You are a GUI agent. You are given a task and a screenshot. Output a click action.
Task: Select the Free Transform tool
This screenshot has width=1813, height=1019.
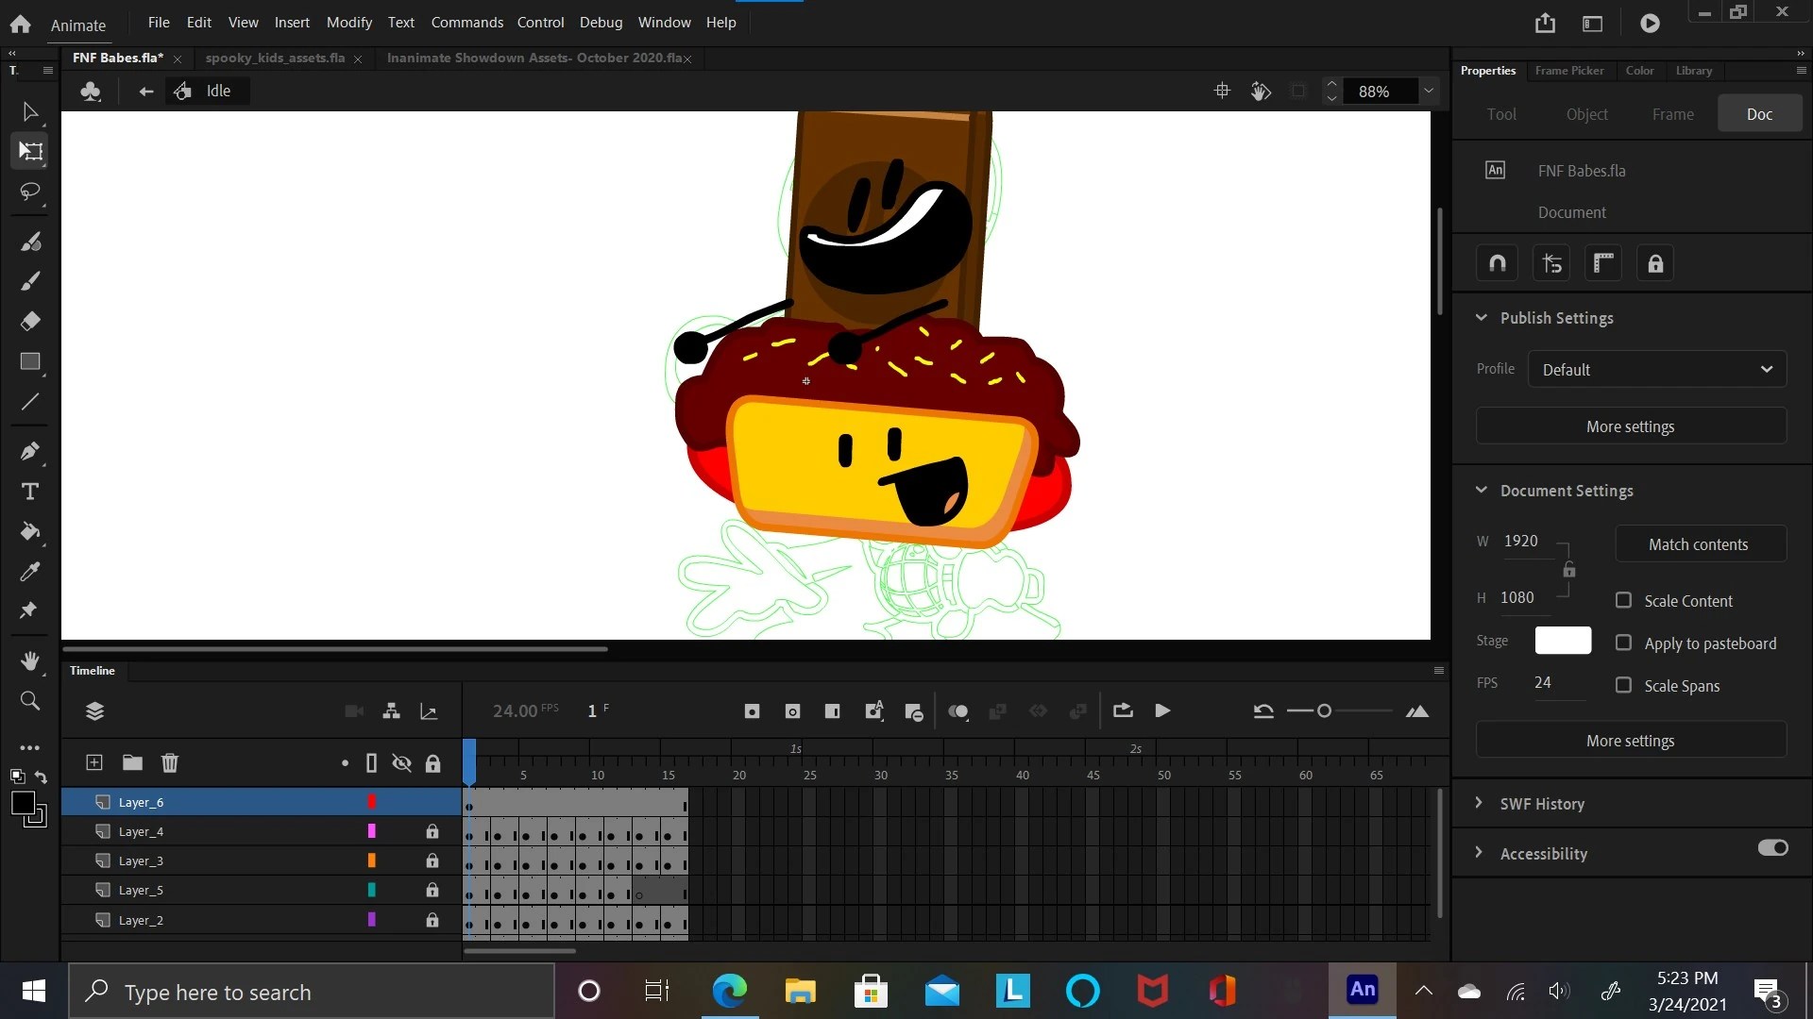[x=30, y=151]
